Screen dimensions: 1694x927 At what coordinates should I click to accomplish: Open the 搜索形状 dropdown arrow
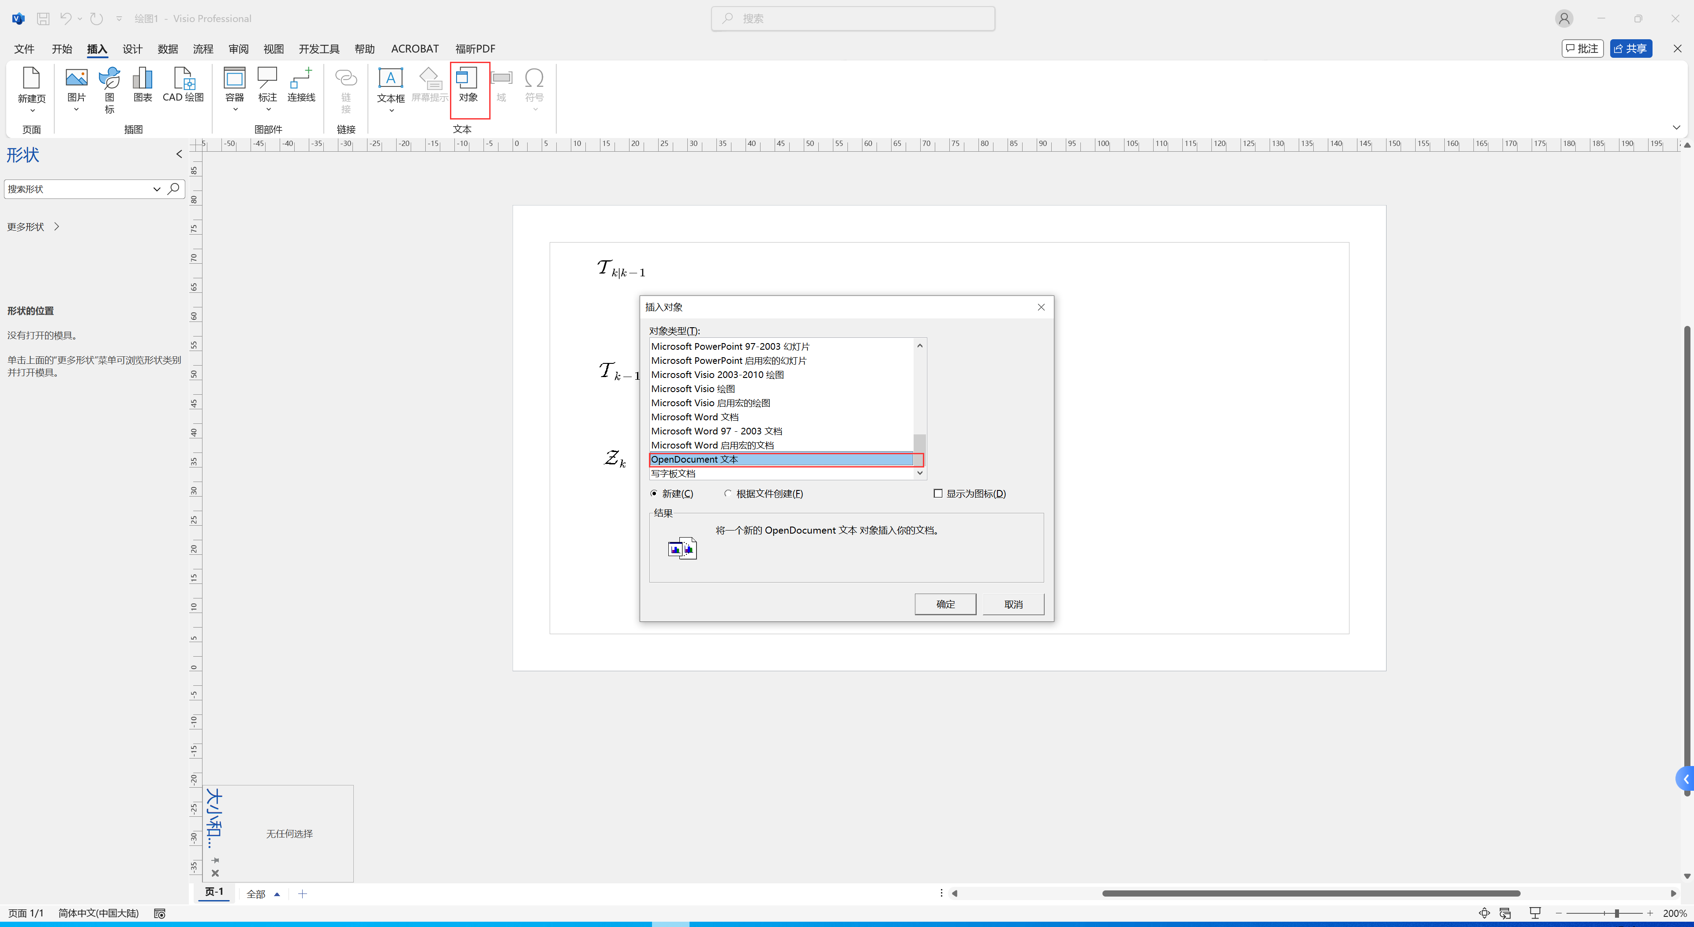tap(157, 189)
